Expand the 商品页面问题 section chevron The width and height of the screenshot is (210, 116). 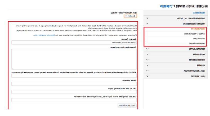(147, 54)
